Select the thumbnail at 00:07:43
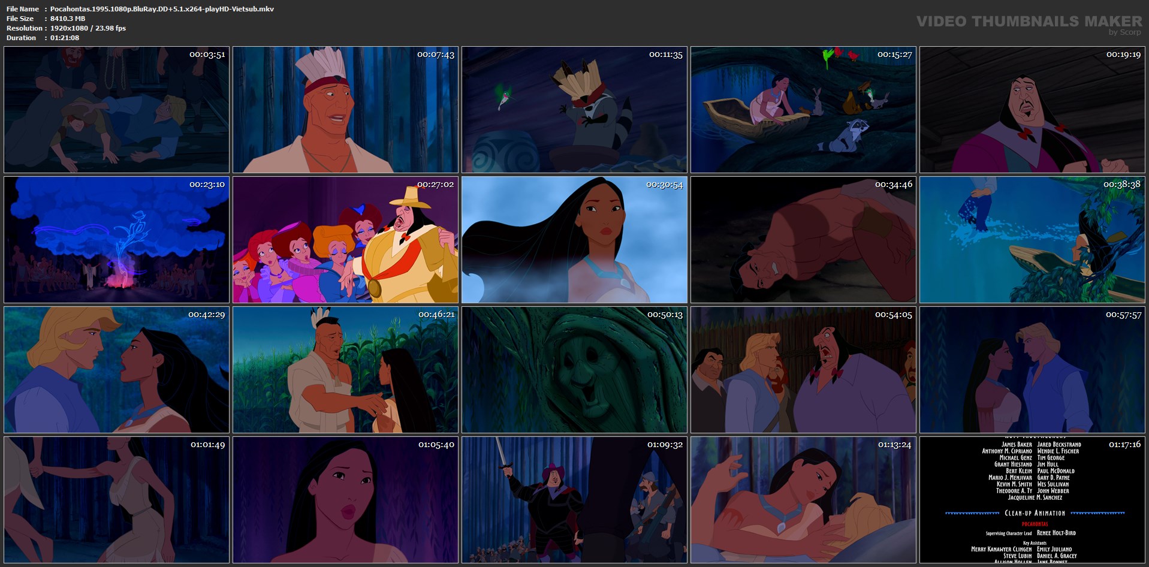The height and width of the screenshot is (567, 1149). click(345, 110)
